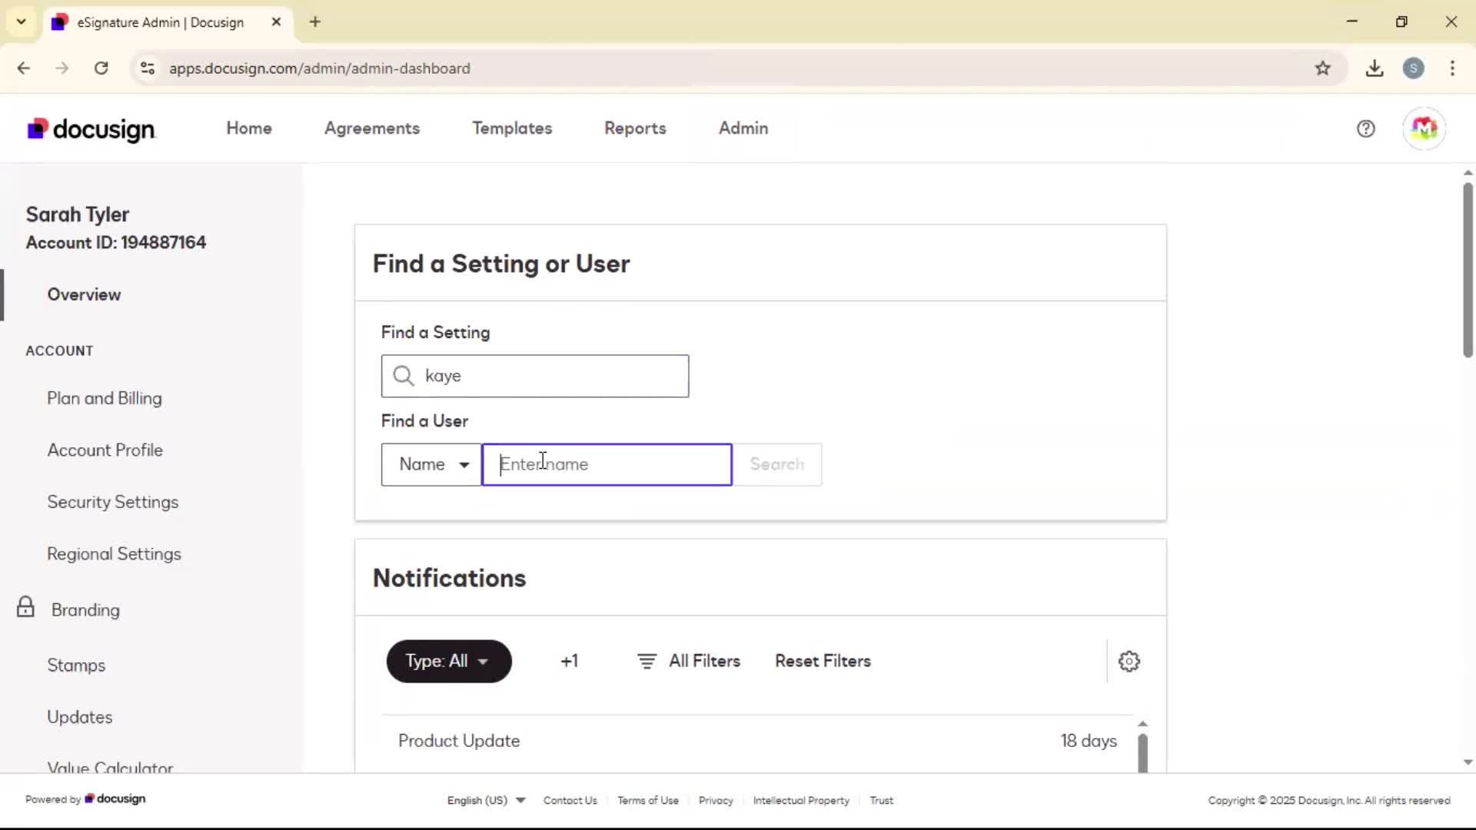This screenshot has width=1476, height=830.
Task: Open Account Profile settings
Action: click(x=105, y=450)
